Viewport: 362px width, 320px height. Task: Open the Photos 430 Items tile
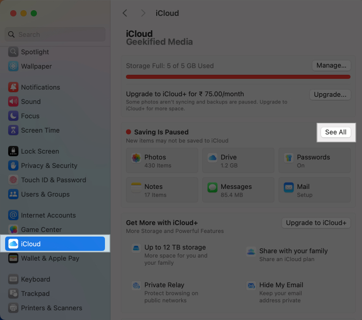click(x=162, y=160)
